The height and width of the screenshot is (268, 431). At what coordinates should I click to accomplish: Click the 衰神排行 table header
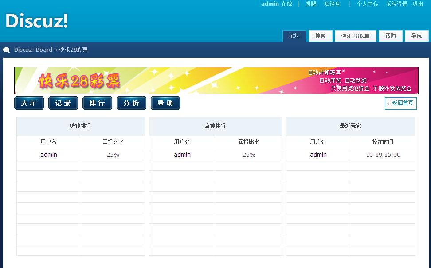point(215,126)
